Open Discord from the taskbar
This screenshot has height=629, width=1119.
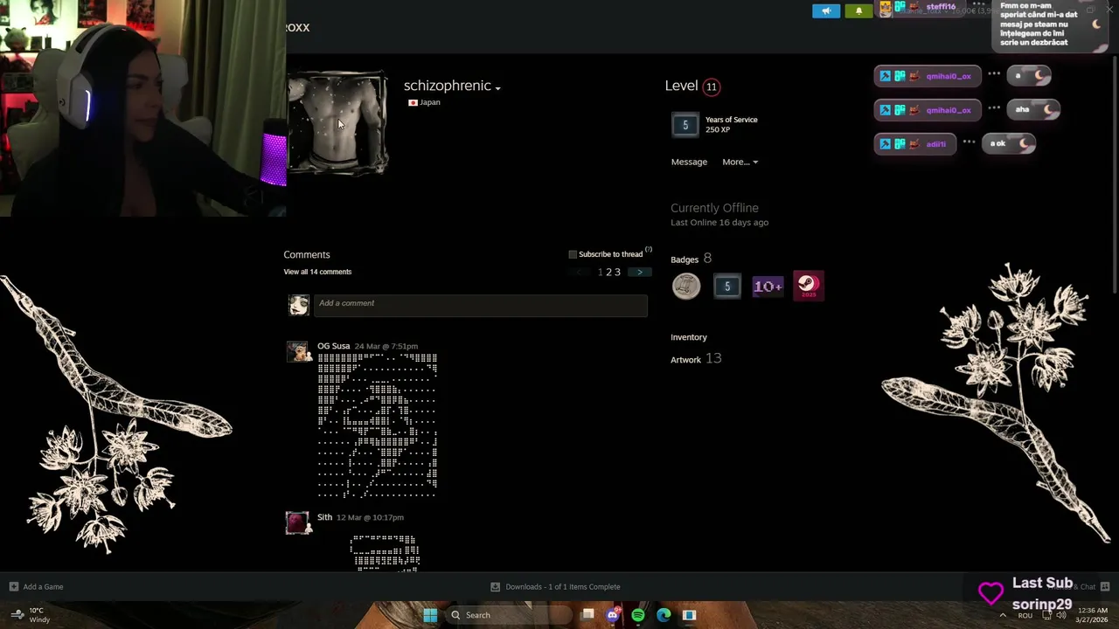coord(613,615)
